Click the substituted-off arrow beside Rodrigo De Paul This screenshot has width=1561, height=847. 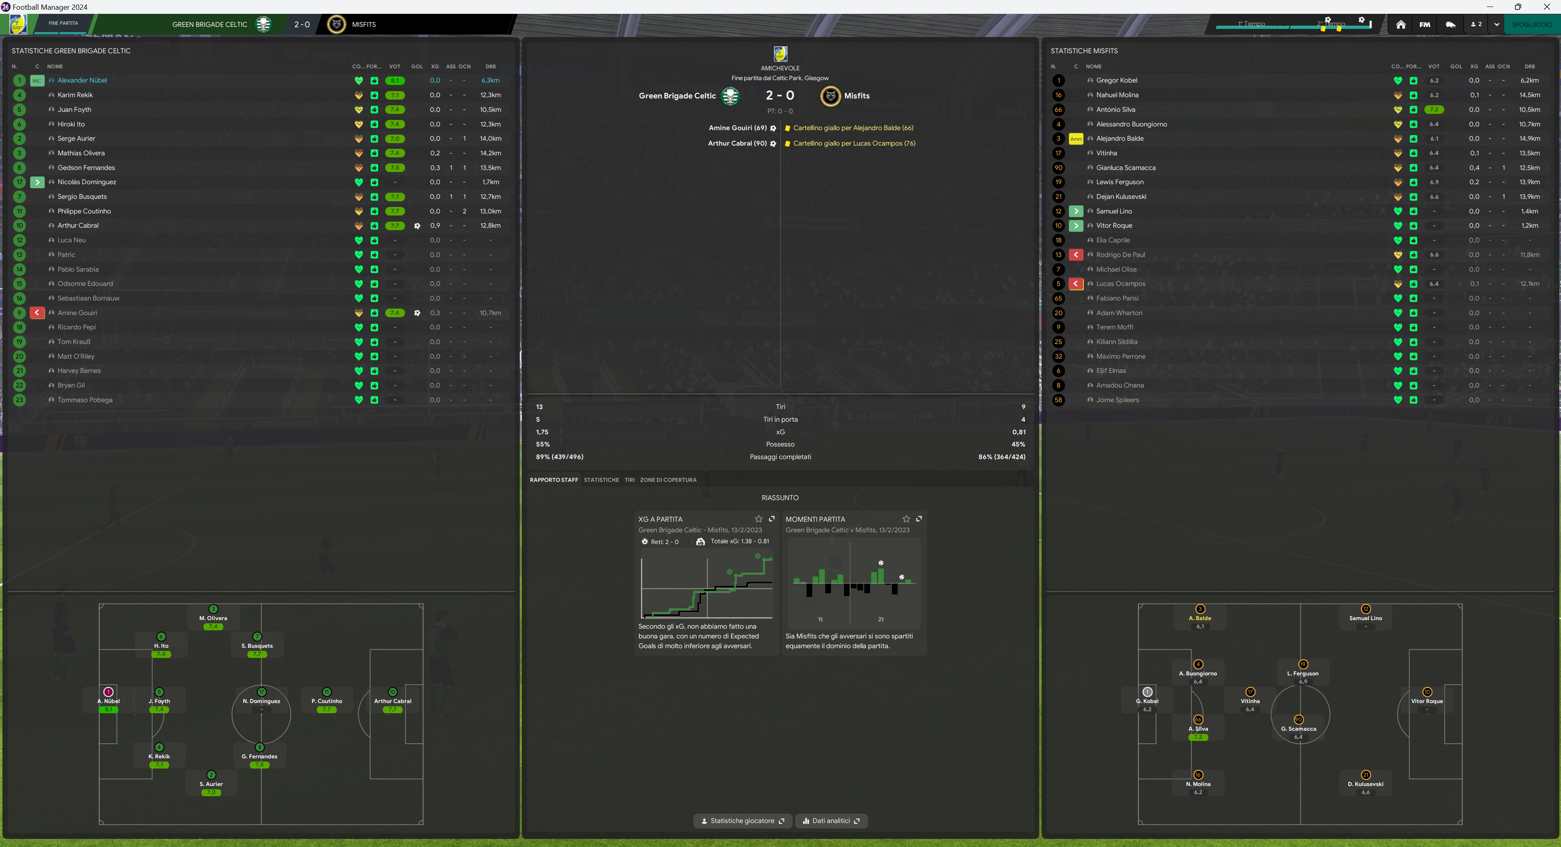pyautogui.click(x=1076, y=255)
